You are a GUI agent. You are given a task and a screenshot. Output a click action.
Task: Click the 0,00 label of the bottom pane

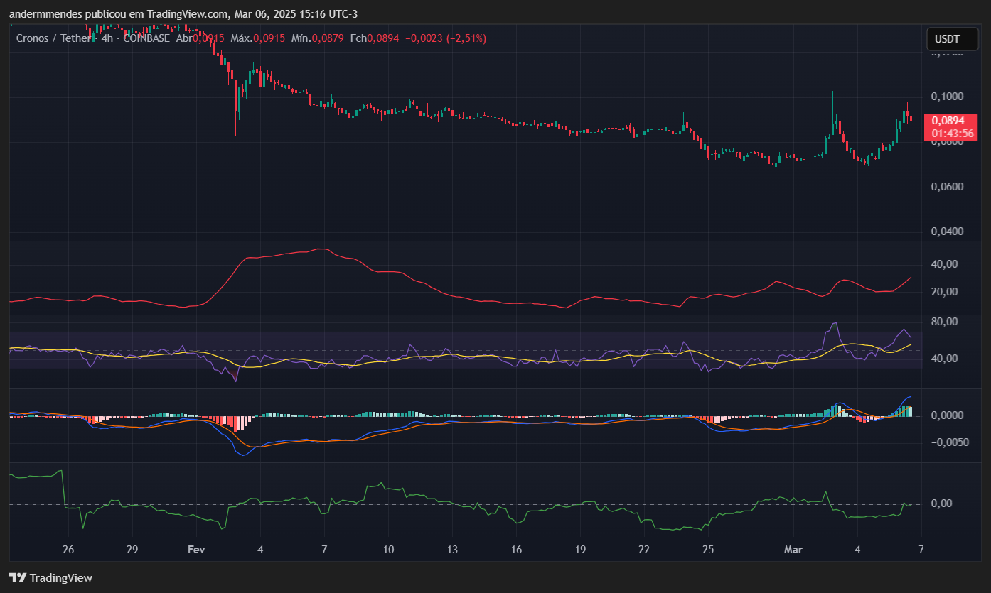coord(942,504)
